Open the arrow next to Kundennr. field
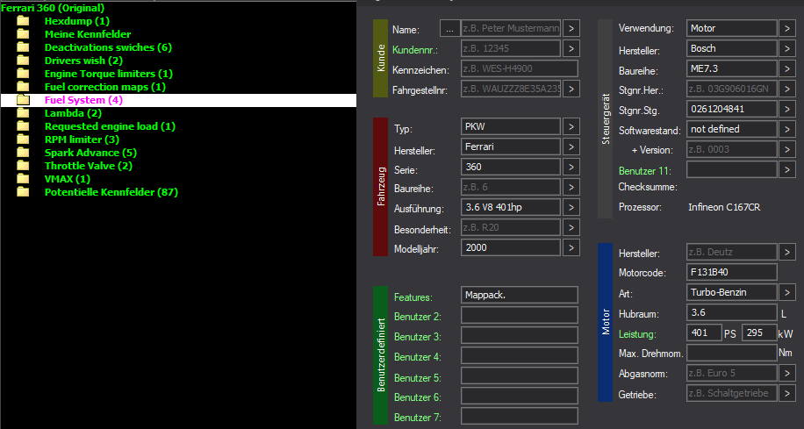The height and width of the screenshot is (429, 804). click(x=571, y=49)
